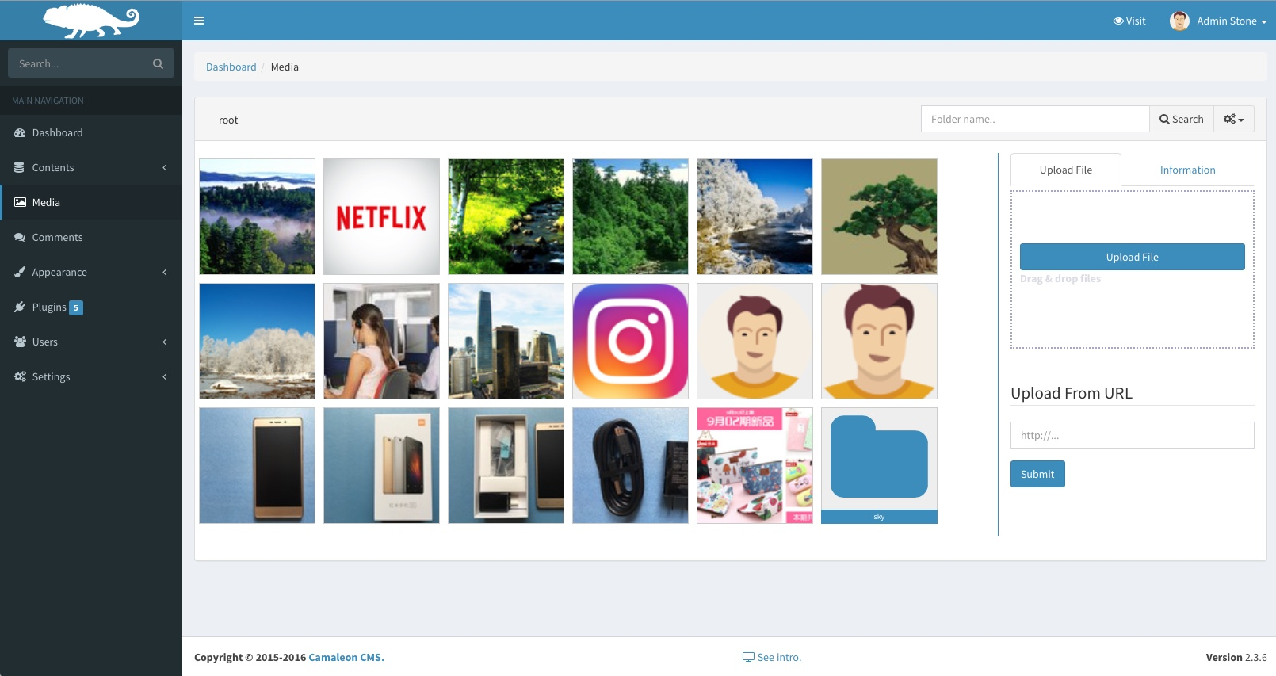
Task: Click the sidebar search magnifier icon
Action: click(158, 63)
